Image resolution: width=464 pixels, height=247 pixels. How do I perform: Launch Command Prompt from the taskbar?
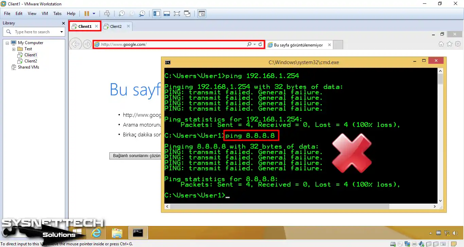[x=138, y=233]
